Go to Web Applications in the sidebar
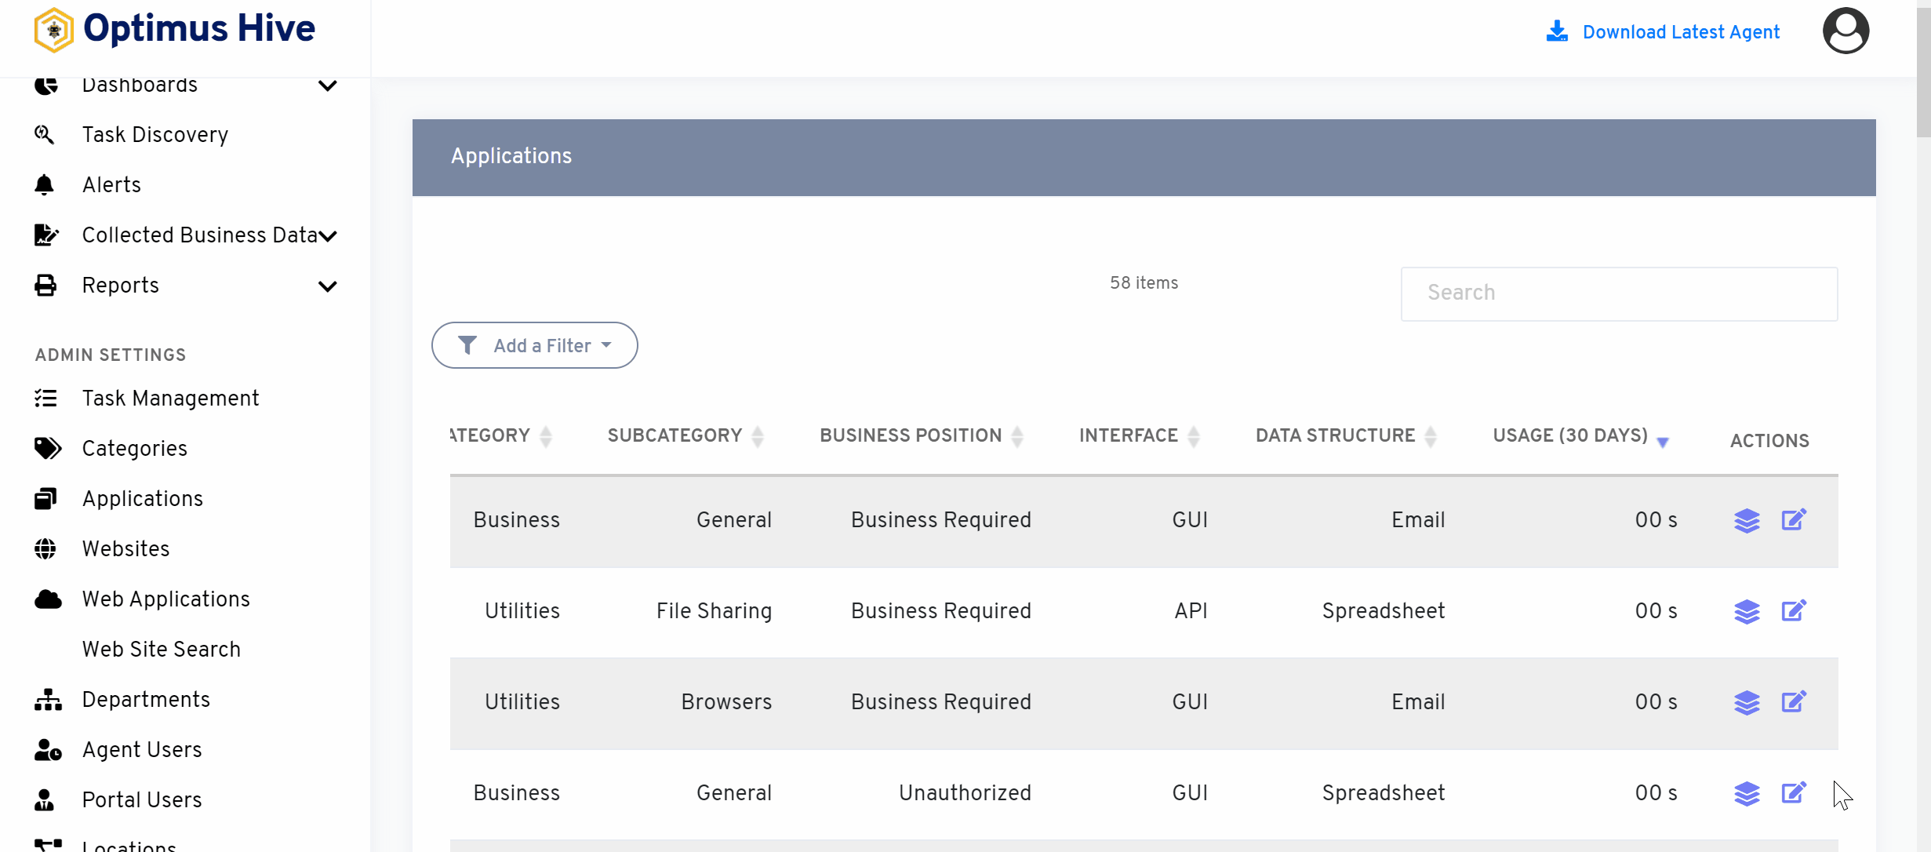The image size is (1931, 852). pyautogui.click(x=165, y=599)
